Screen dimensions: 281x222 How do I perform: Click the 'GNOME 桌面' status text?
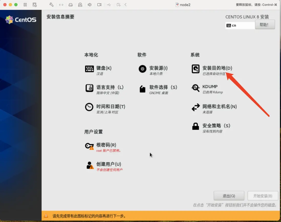tap(159, 93)
